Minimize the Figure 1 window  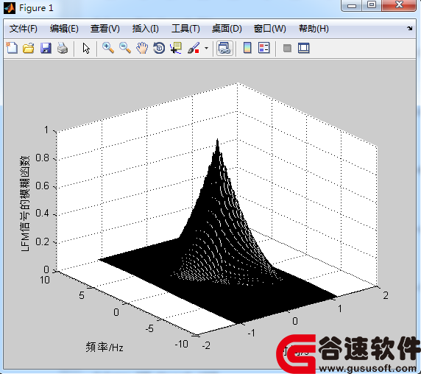pos(352,5)
